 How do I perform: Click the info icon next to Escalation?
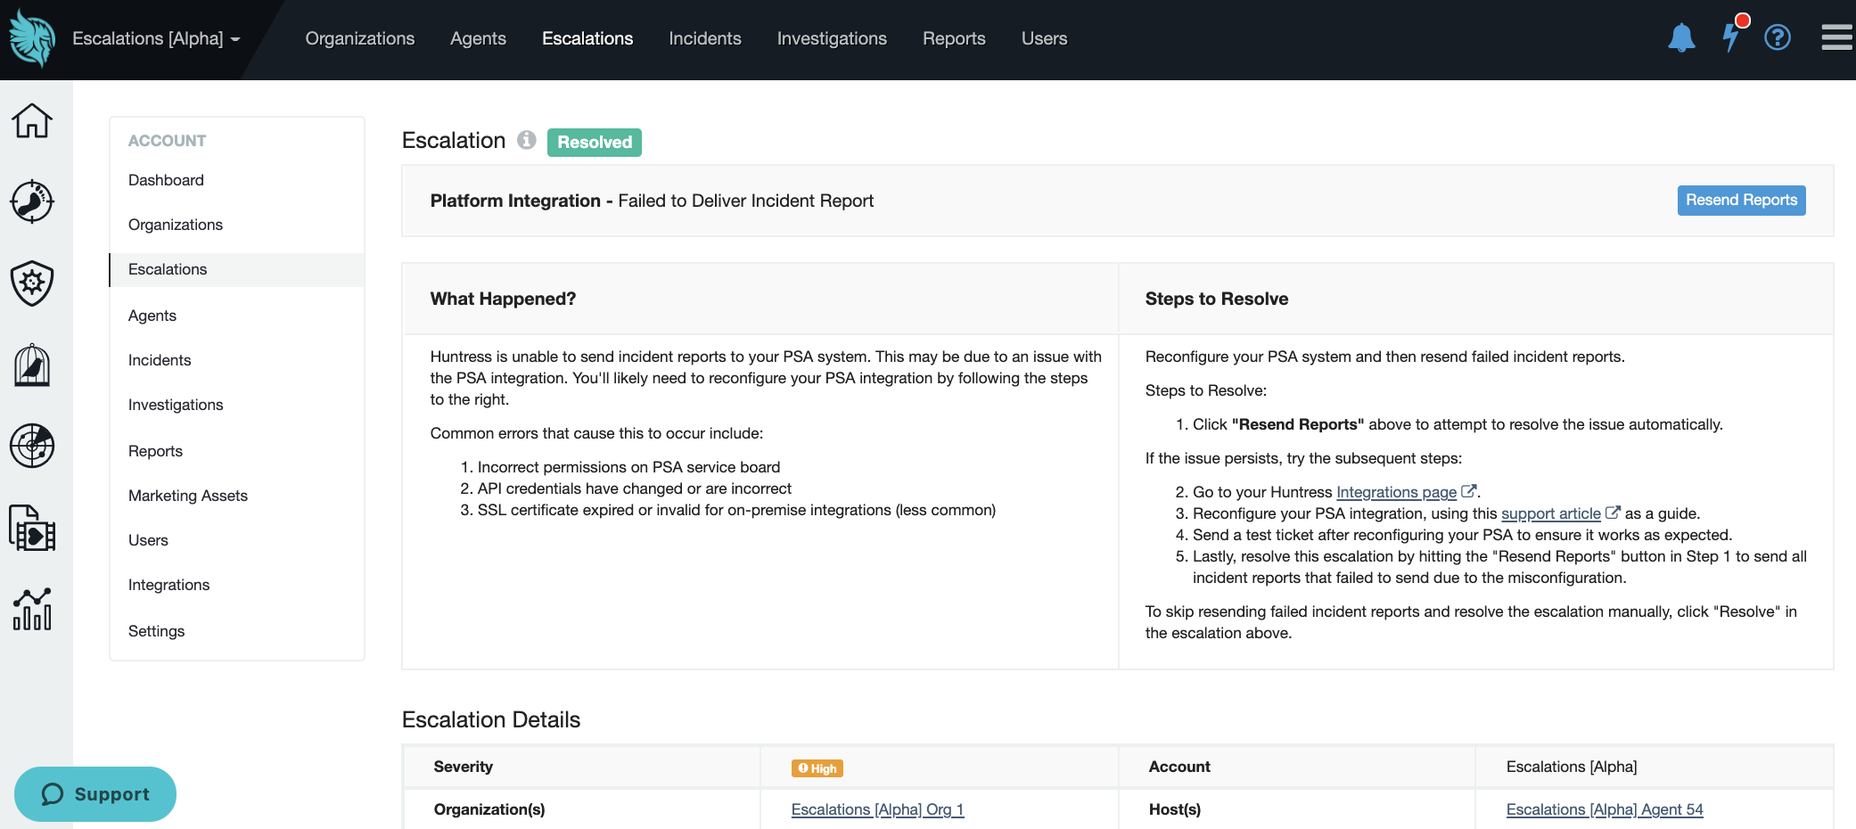[x=527, y=140]
